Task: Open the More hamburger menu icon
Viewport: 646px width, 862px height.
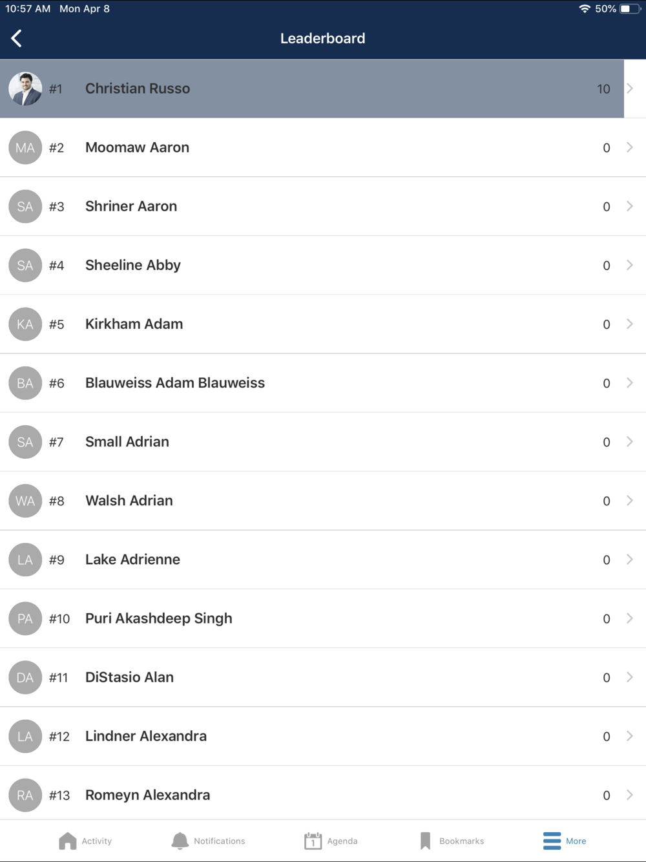Action: [552, 841]
